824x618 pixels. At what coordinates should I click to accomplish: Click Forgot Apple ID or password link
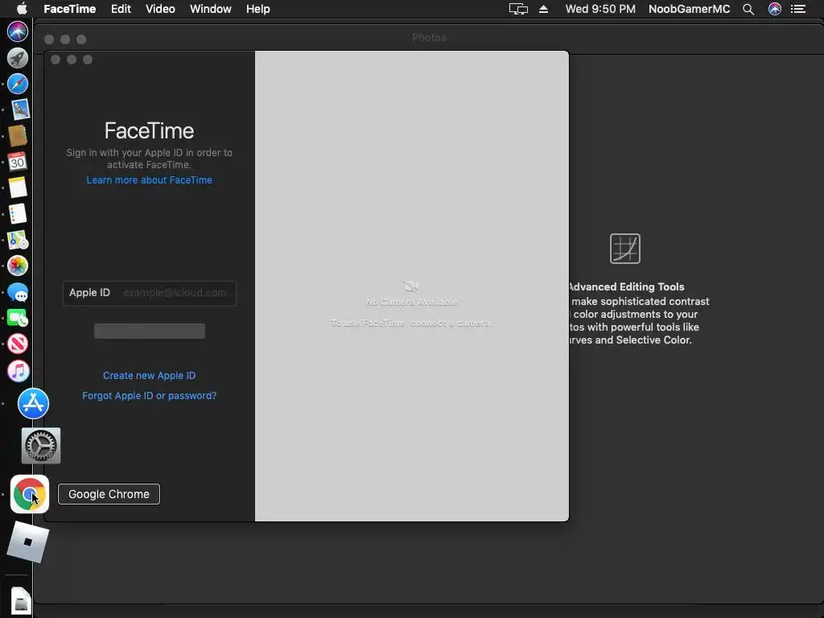click(149, 395)
